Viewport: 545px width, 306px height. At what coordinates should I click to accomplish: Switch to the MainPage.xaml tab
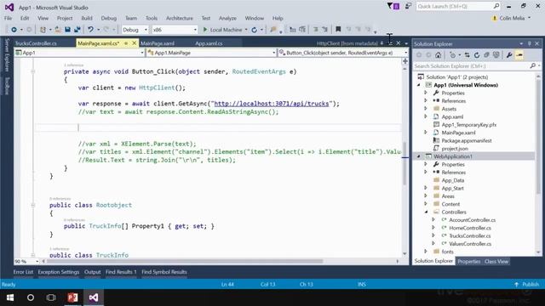pos(158,43)
